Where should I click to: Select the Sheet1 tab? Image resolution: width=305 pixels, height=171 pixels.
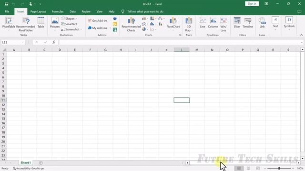26,162
